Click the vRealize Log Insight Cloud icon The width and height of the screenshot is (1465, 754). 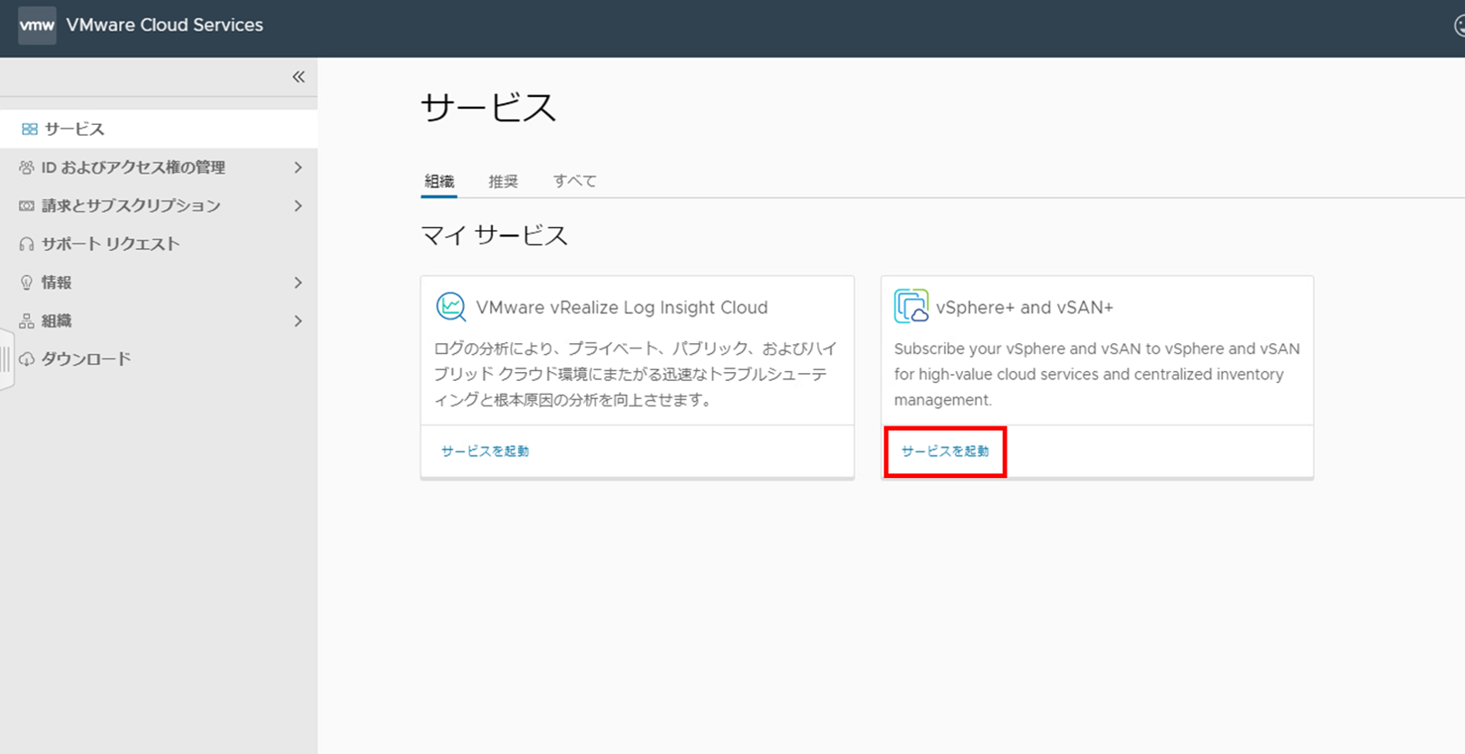tap(450, 307)
